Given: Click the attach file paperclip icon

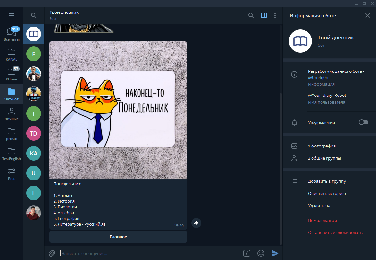Looking at the screenshot, I should [52, 253].
